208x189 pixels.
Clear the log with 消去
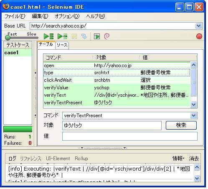click(x=194, y=158)
